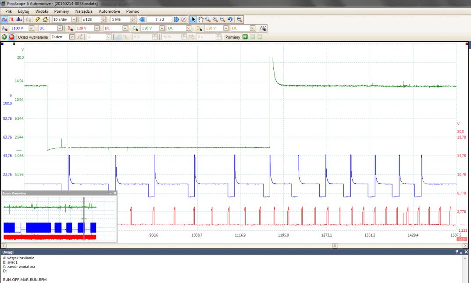
Task: Go to the previous waveform buffer
Action: click(142, 20)
